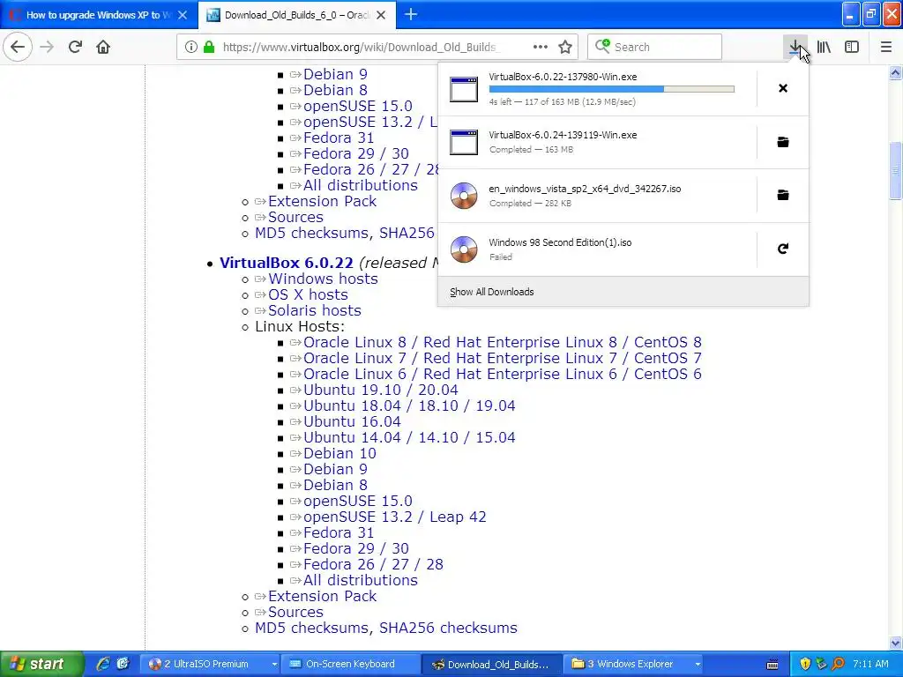Go back with the browser back arrow
Image resolution: width=903 pixels, height=677 pixels.
pos(18,47)
